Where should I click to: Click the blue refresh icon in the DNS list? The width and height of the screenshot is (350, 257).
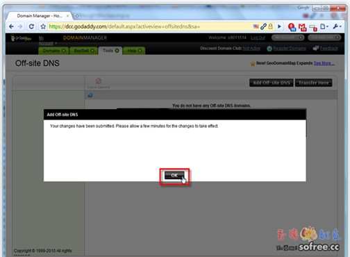(x=90, y=95)
